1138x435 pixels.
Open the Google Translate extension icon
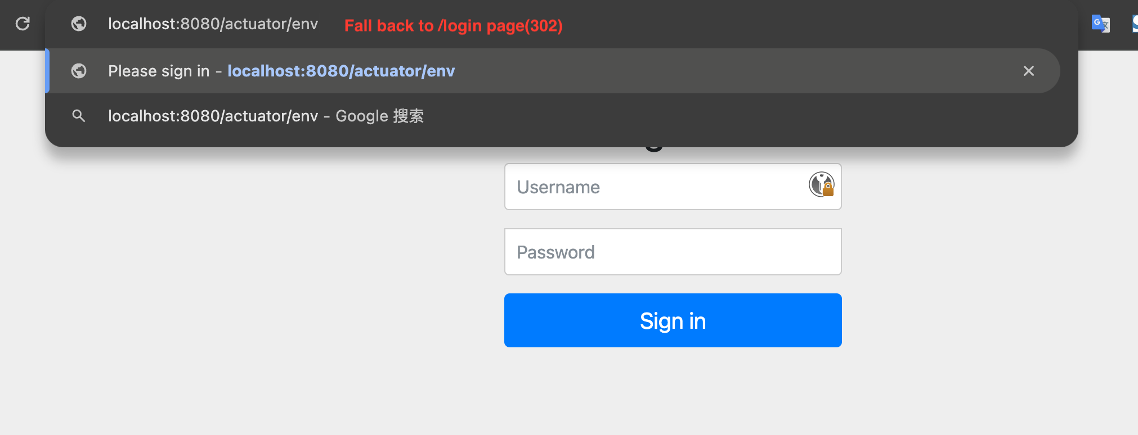pos(1100,24)
